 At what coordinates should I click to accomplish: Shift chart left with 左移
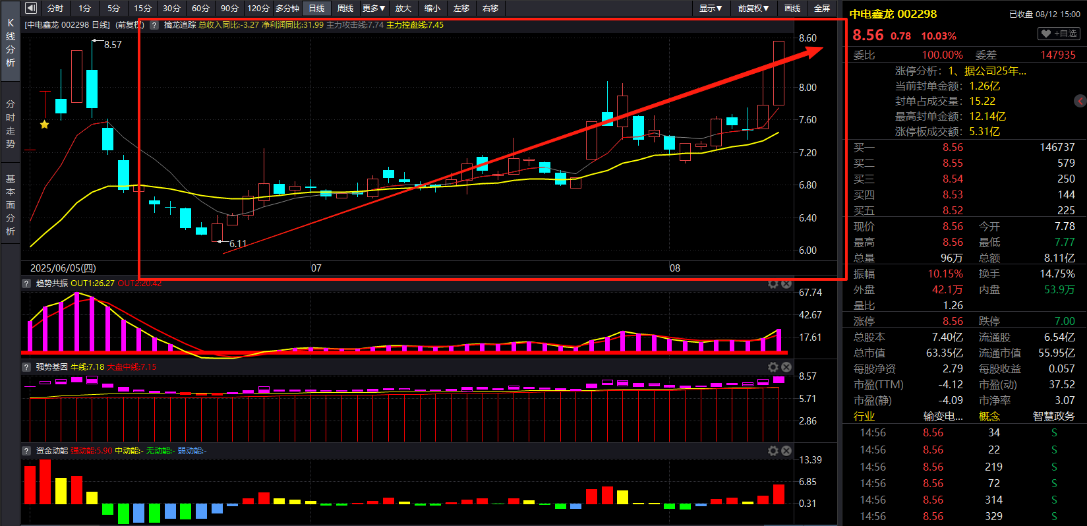461,8
